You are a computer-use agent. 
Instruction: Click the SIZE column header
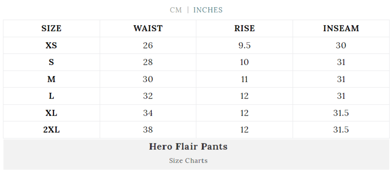pyautogui.click(x=51, y=29)
